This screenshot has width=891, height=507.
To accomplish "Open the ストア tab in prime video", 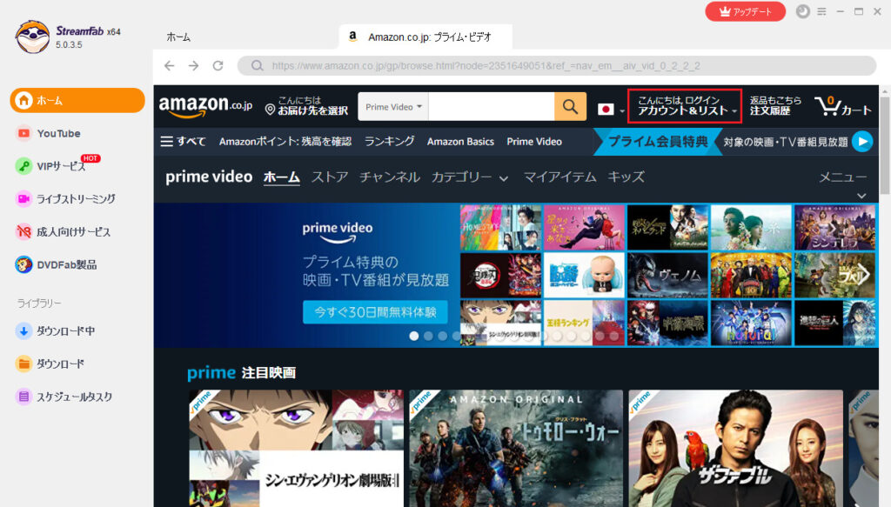I will (x=330, y=177).
